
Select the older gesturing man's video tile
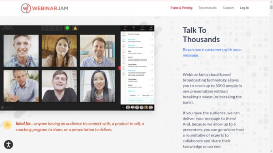point(21,86)
